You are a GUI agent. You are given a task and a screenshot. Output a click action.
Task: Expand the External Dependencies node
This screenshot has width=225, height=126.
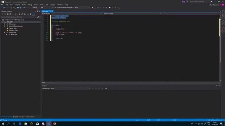tap(5, 26)
